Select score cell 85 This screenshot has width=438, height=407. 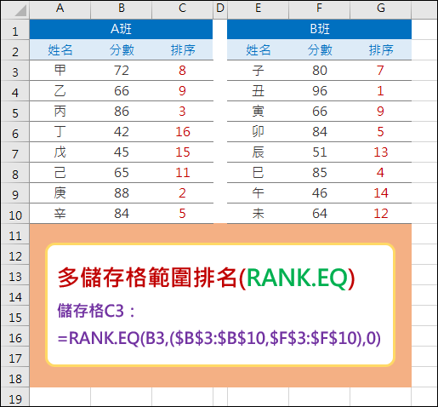[320, 173]
